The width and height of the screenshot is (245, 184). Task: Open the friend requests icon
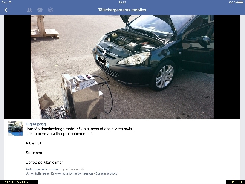[29, 10]
